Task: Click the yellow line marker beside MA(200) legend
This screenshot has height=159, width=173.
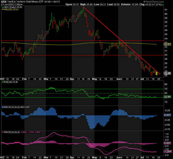Action: [x=3, y=9]
